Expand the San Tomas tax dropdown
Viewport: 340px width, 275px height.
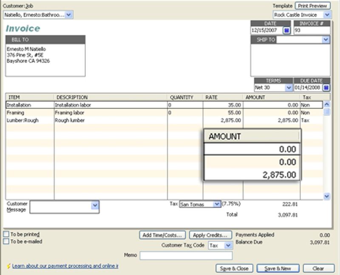pyautogui.click(x=217, y=204)
